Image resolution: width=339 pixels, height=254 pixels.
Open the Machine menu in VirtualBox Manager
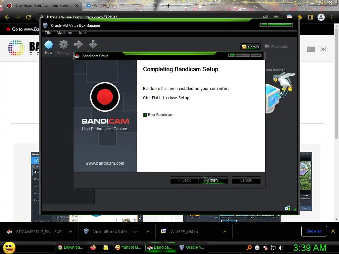(x=64, y=33)
